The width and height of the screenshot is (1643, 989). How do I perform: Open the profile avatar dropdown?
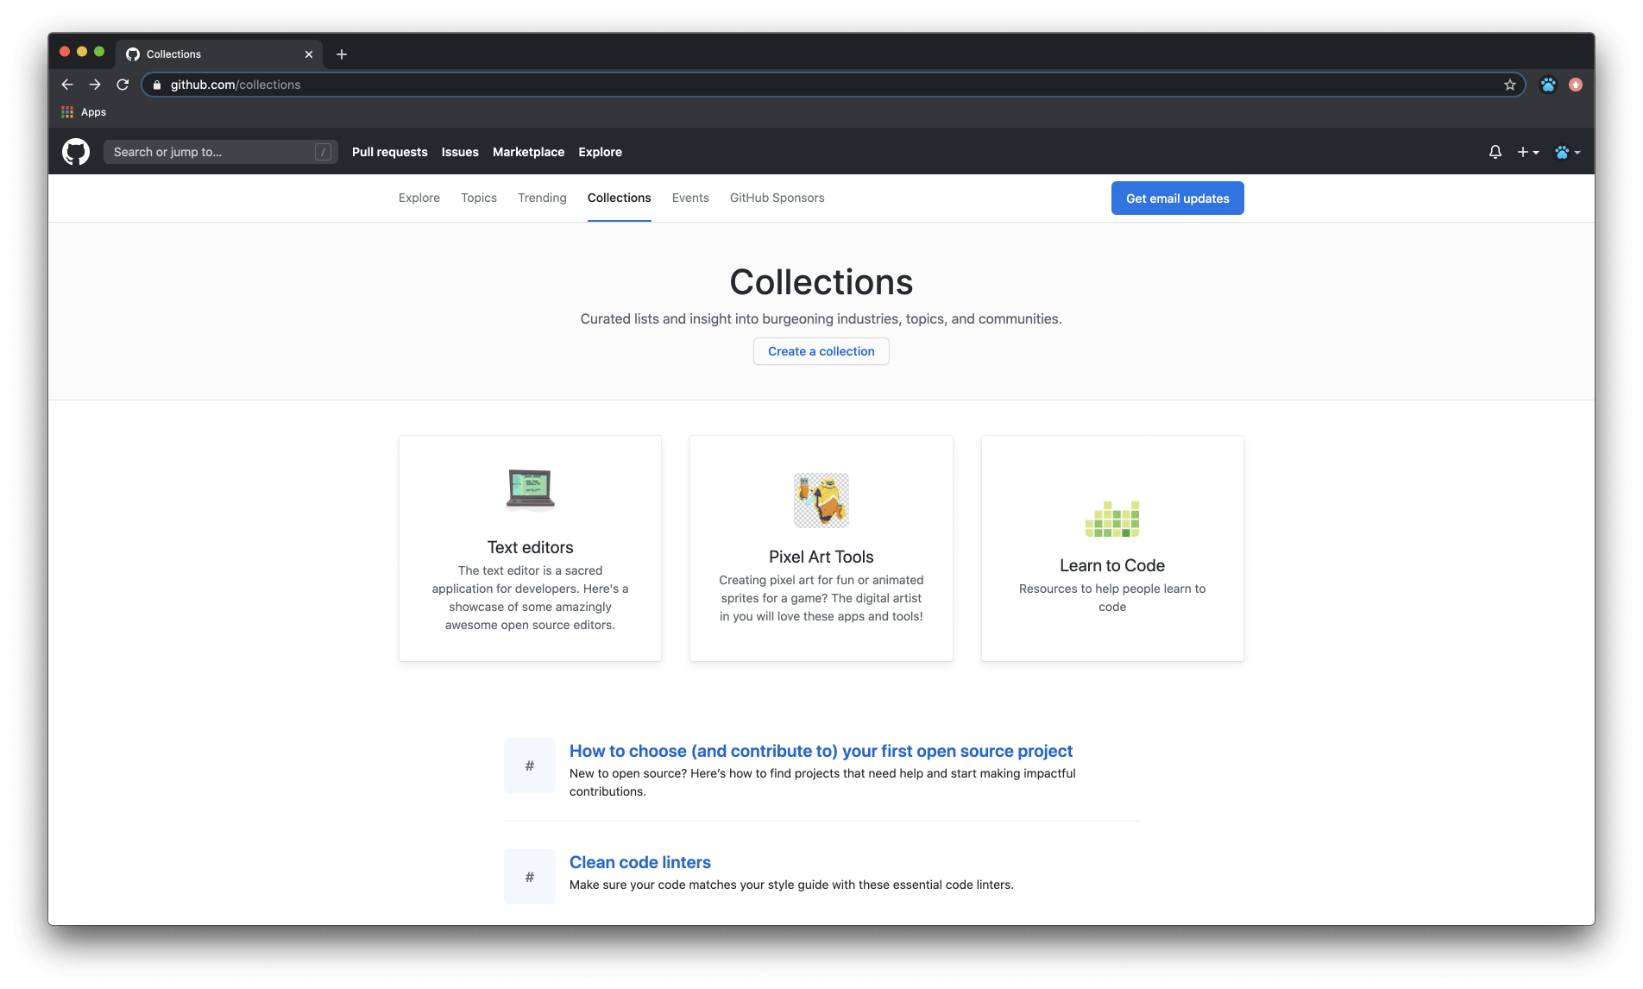coord(1567,152)
